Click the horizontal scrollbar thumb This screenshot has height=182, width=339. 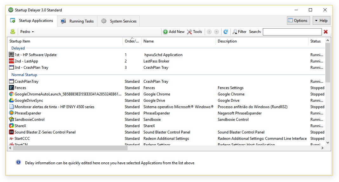coord(70,148)
